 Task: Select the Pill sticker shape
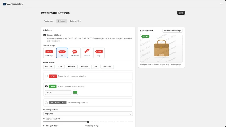coord(62,53)
